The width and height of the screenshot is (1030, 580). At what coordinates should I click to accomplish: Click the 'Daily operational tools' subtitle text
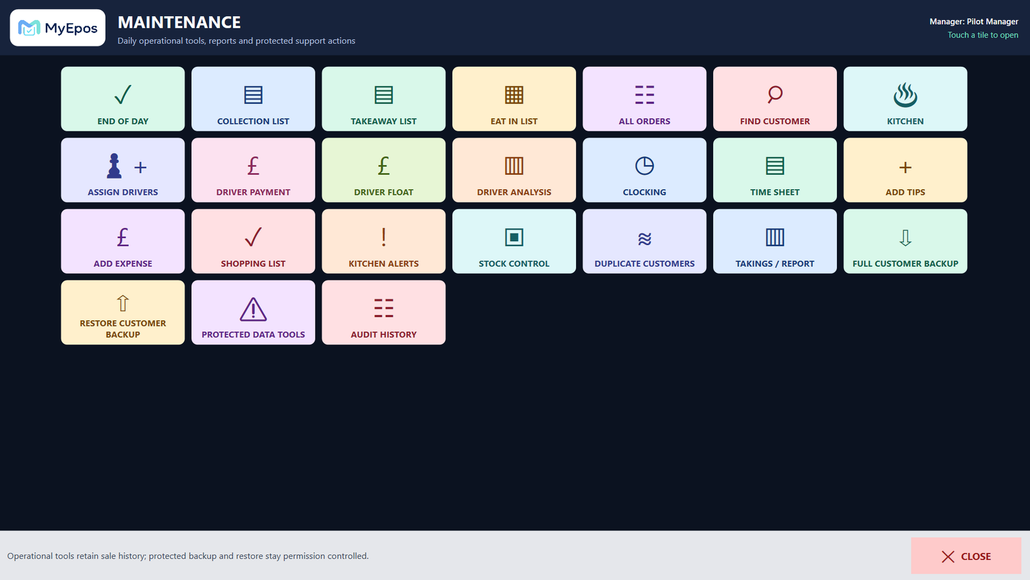tap(236, 41)
